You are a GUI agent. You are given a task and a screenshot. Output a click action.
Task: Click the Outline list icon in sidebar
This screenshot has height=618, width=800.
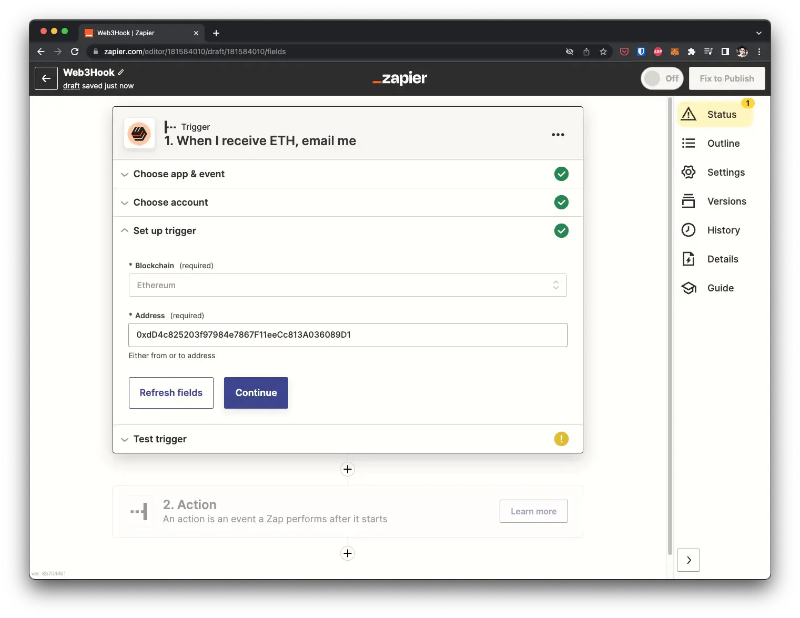688,143
